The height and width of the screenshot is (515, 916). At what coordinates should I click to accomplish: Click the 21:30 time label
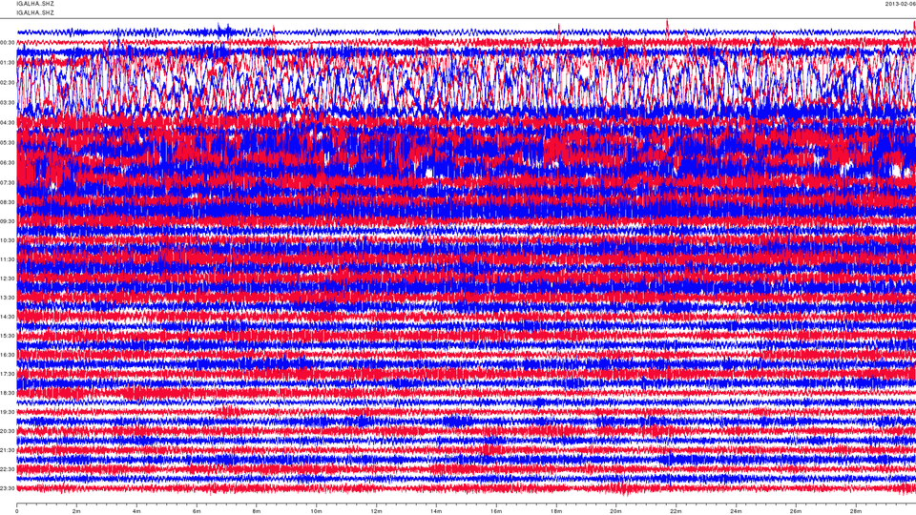[8, 450]
